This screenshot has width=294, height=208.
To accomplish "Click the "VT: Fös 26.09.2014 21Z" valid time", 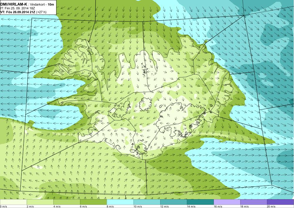I will point(18,12).
